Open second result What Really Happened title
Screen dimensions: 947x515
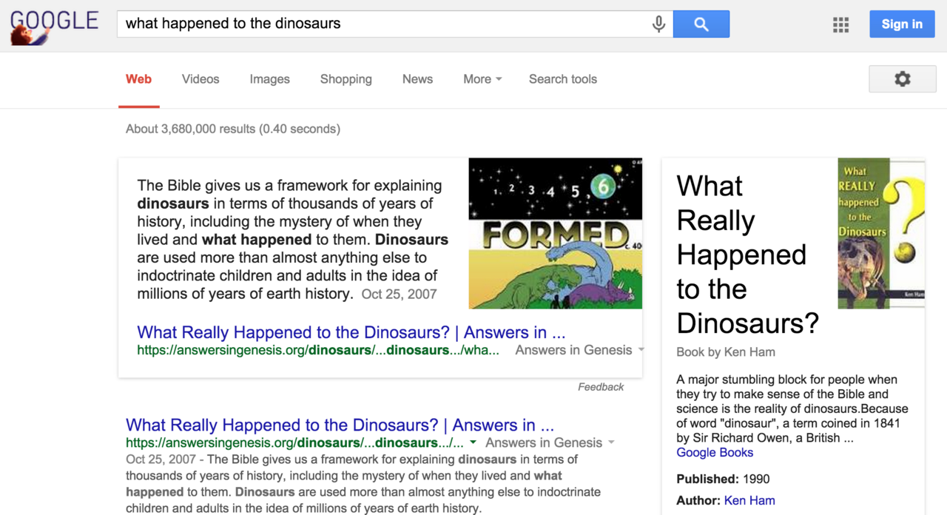[x=340, y=425]
